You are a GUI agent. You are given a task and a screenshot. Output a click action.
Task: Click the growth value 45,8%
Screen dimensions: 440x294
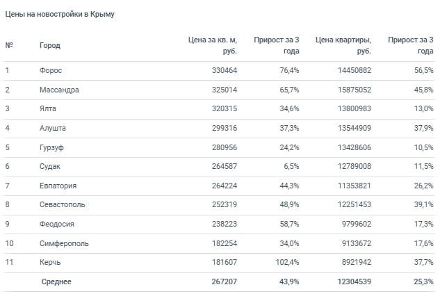424,90
